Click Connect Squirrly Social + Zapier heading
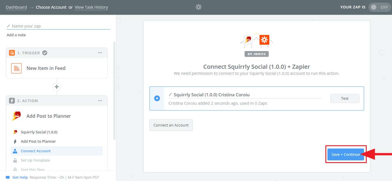Viewport: 392px width, 181px height. click(x=256, y=67)
